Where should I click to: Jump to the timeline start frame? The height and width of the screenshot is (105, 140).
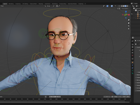click(50, 97)
